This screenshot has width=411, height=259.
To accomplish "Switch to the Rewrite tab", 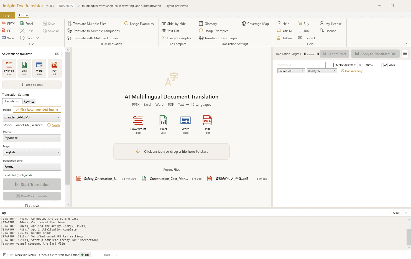I will coord(29,102).
